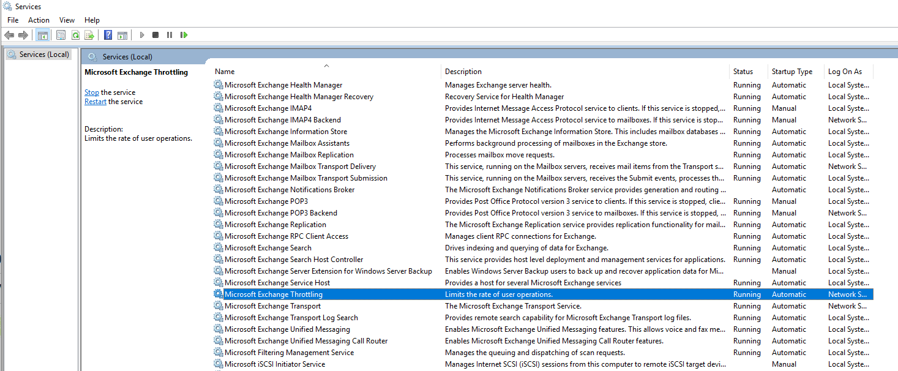Click the Restart link for Exchange Throttling
This screenshot has height=371, width=898.
[x=95, y=101]
